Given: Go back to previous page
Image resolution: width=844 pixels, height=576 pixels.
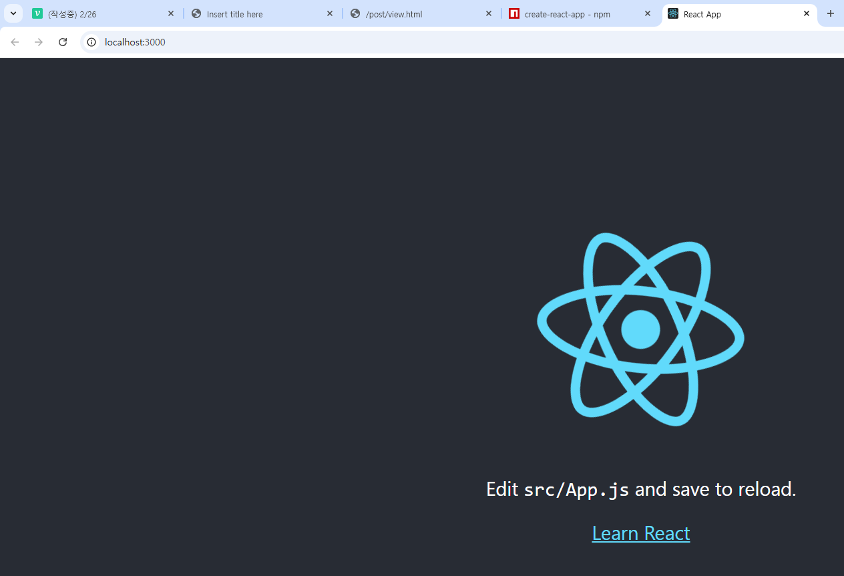Looking at the screenshot, I should (15, 42).
